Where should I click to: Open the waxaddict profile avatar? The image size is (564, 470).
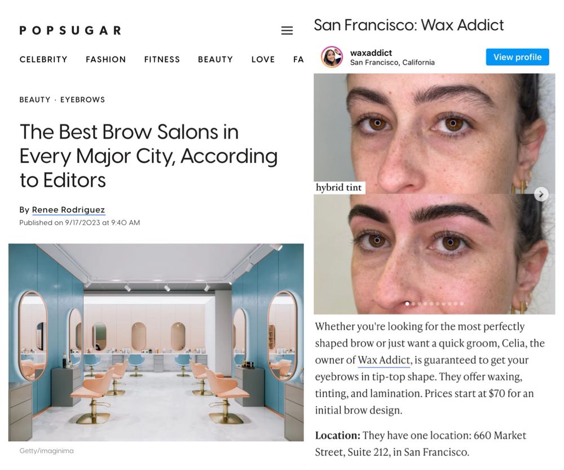(331, 57)
